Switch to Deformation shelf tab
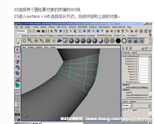 [70, 36]
